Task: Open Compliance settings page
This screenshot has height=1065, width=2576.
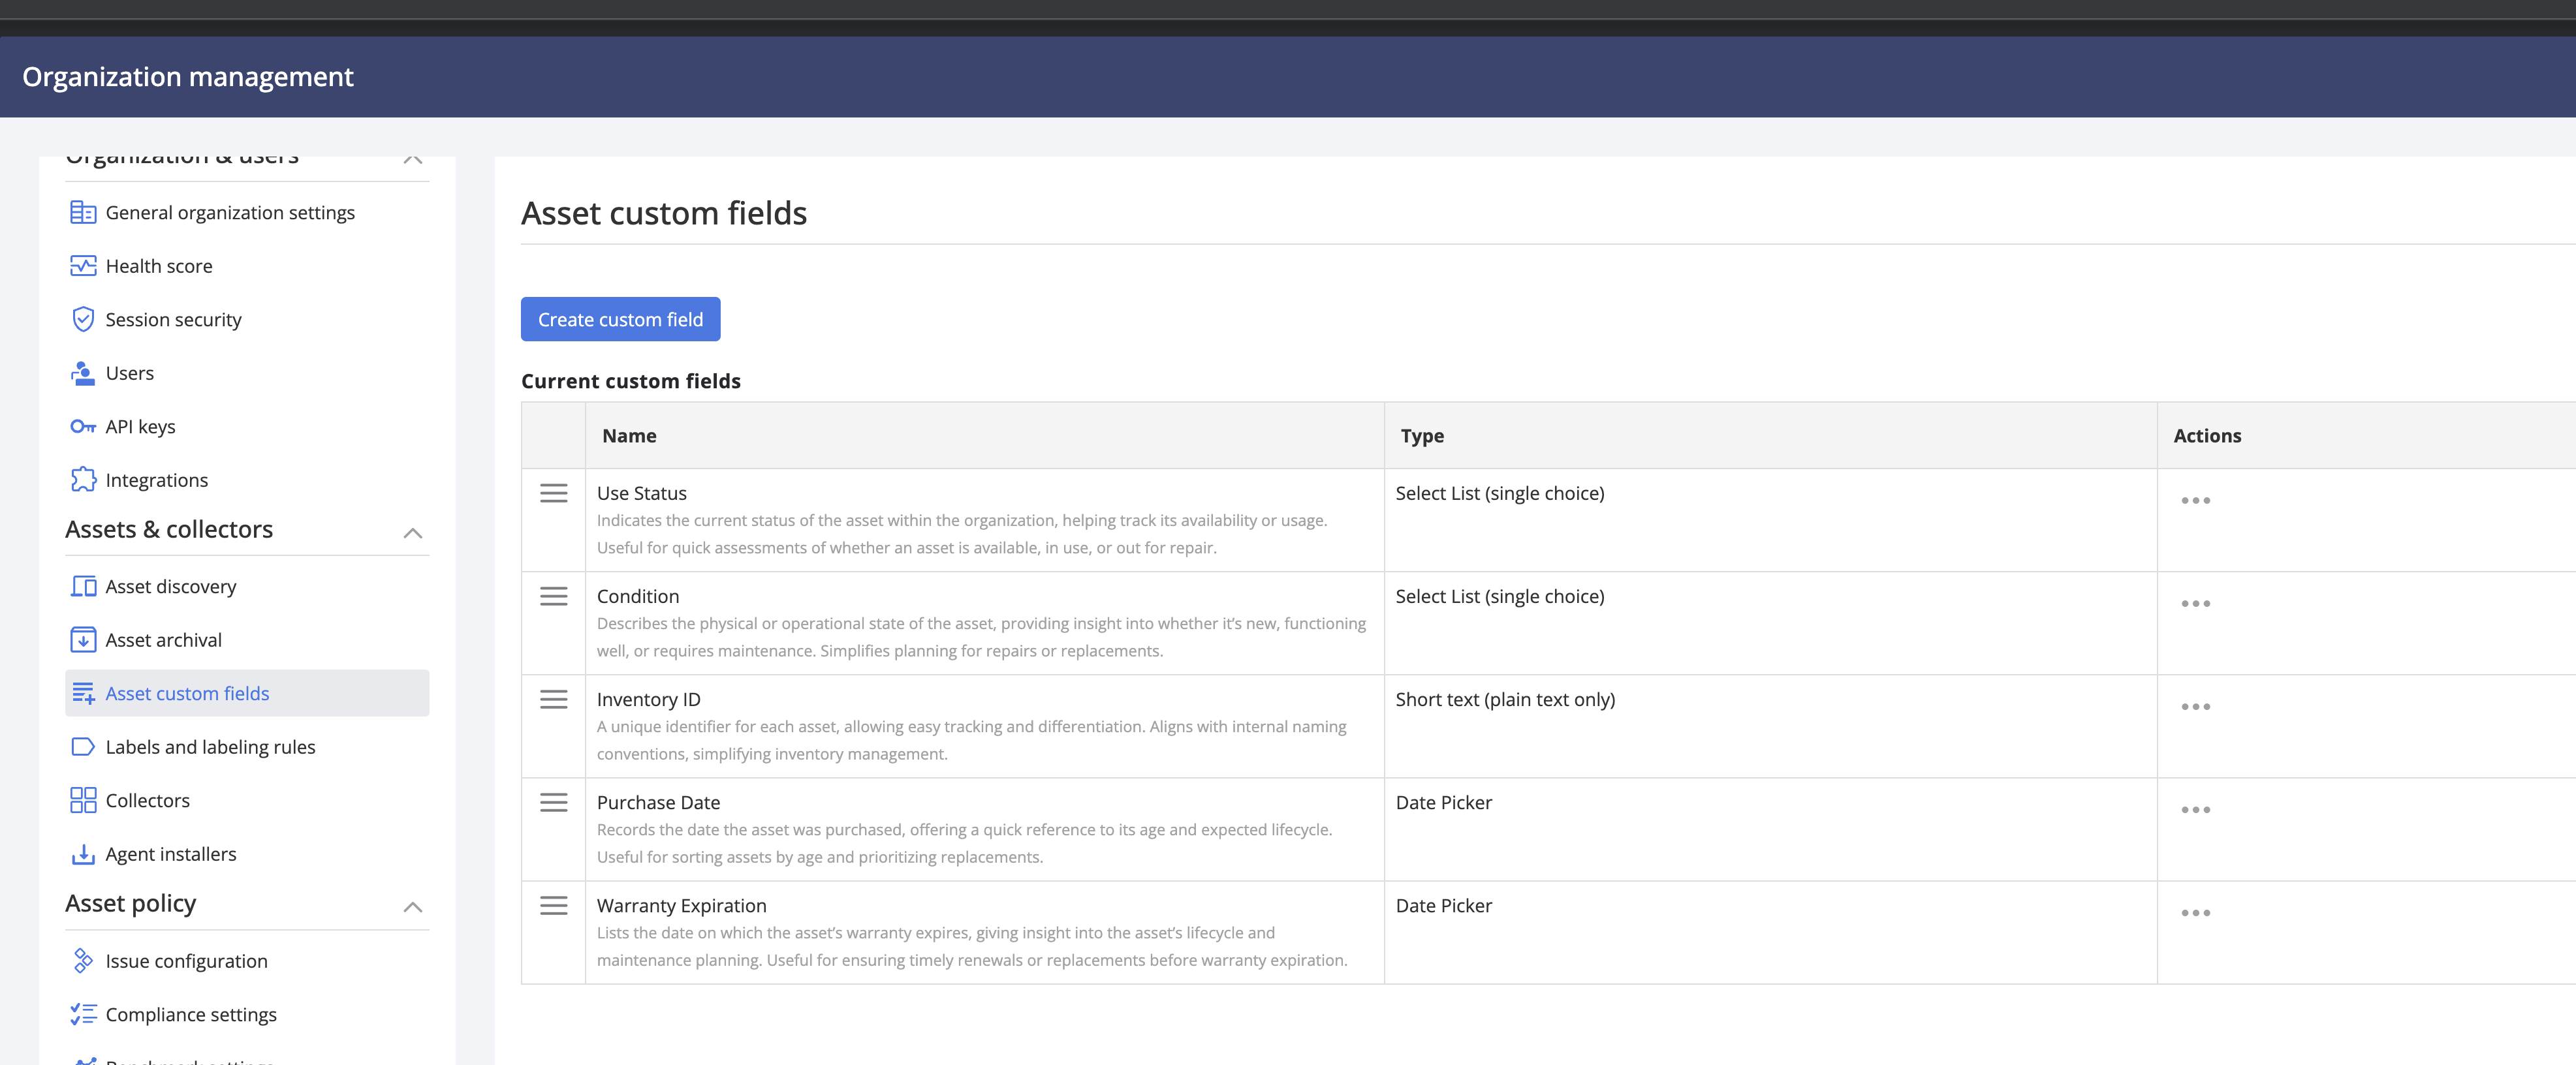Action: pyautogui.click(x=191, y=1015)
